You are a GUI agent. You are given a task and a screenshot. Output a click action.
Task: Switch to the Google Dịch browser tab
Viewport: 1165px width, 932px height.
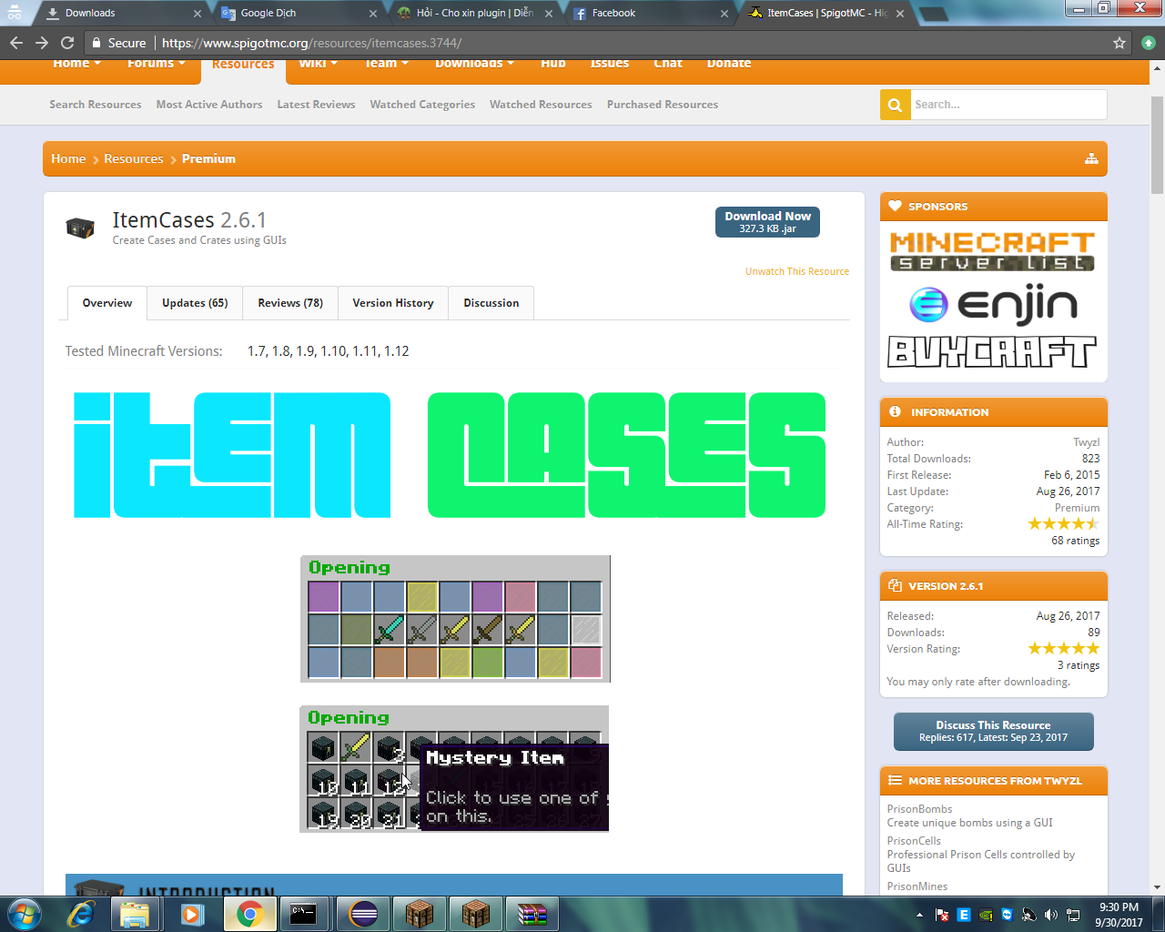[297, 13]
